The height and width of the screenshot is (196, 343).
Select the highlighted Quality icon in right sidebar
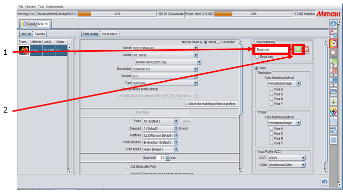pyautogui.click(x=333, y=44)
